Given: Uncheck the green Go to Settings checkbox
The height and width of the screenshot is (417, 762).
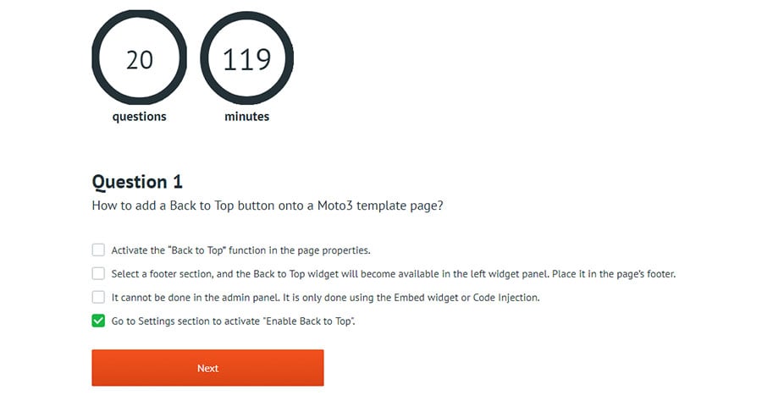Looking at the screenshot, I should coord(98,321).
